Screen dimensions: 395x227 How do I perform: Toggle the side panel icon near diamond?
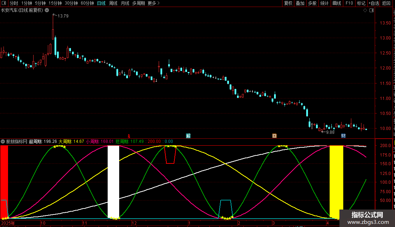(372, 10)
